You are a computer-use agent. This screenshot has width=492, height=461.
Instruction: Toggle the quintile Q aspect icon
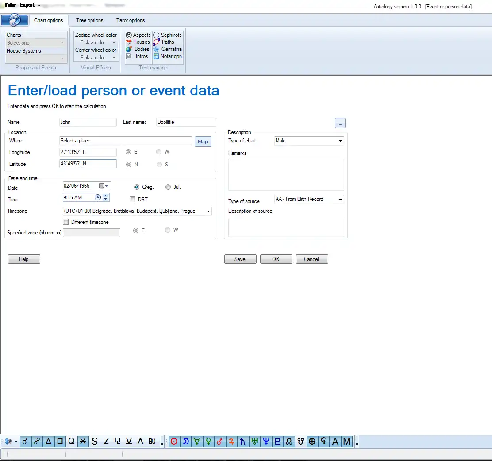72,441
